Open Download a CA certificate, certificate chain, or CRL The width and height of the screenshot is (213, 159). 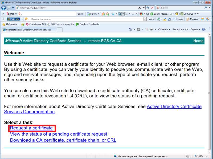coord(63,140)
